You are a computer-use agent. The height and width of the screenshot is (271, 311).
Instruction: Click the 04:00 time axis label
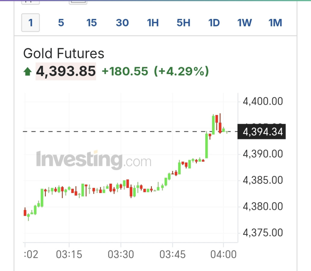(223, 254)
